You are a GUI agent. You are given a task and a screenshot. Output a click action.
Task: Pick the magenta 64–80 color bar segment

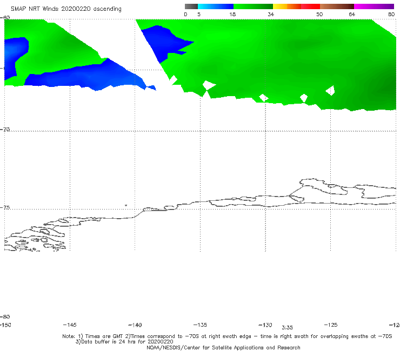374,6
